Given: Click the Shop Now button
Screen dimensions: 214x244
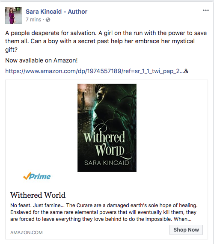Looking at the screenshot, I should point(186,230).
